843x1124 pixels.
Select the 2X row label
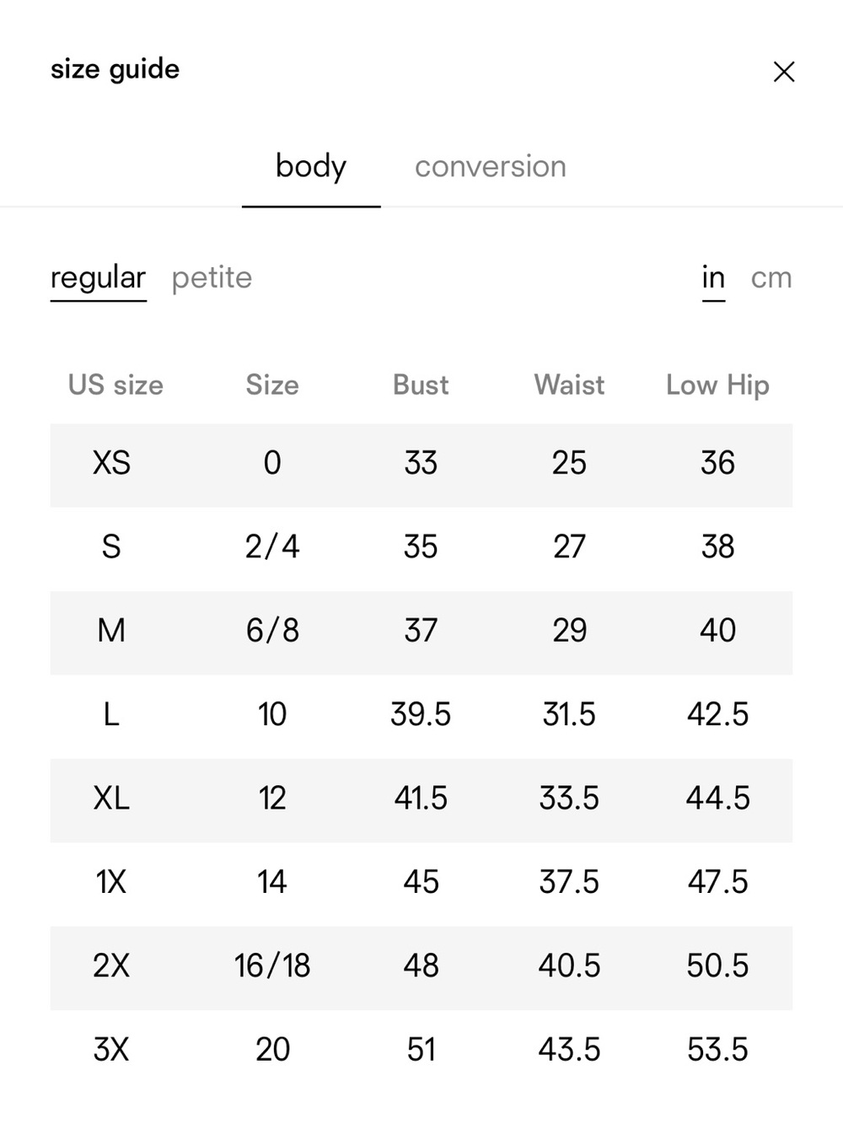pyautogui.click(x=111, y=966)
